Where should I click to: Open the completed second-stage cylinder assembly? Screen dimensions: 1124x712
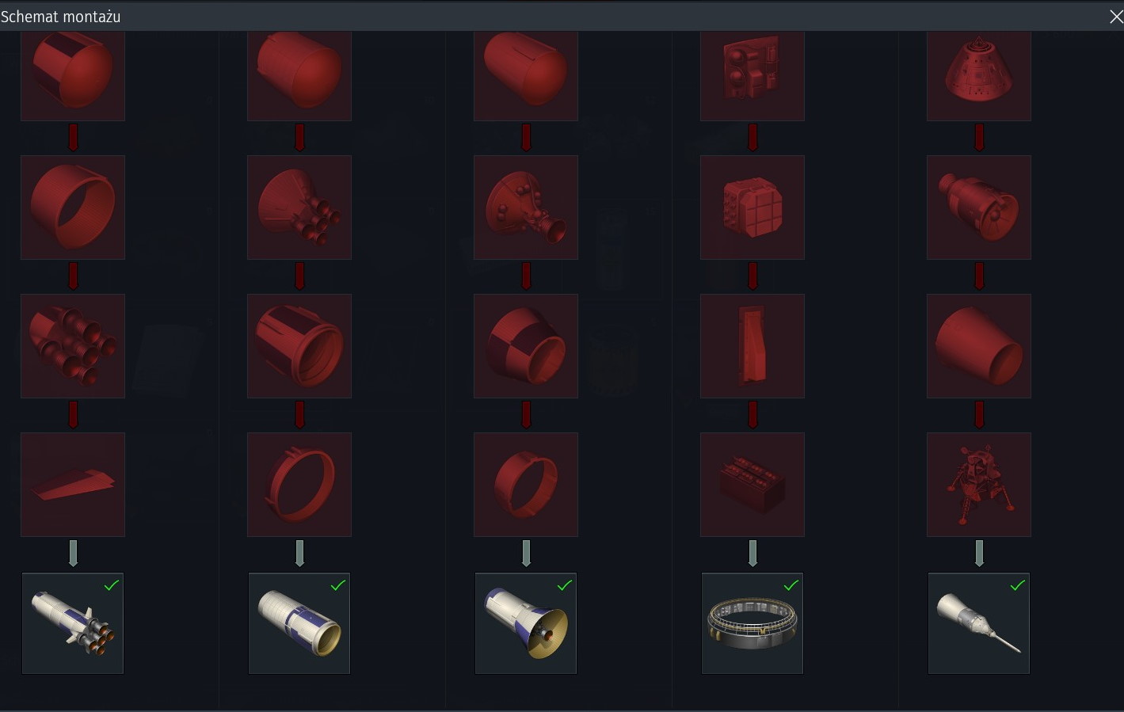[x=299, y=623]
